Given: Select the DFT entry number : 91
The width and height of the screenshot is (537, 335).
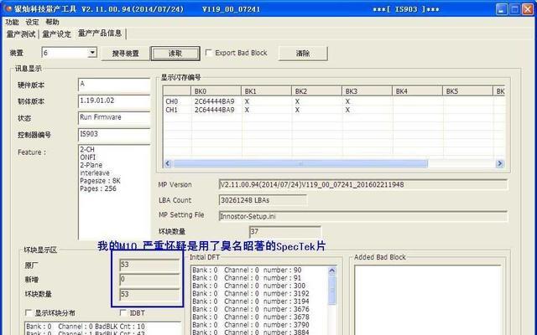Looking at the screenshot, I should coord(247,278).
